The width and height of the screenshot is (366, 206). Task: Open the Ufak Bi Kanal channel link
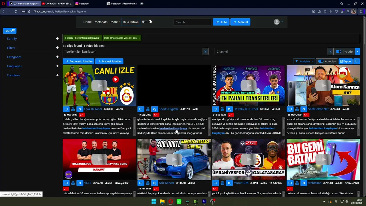[93, 109]
